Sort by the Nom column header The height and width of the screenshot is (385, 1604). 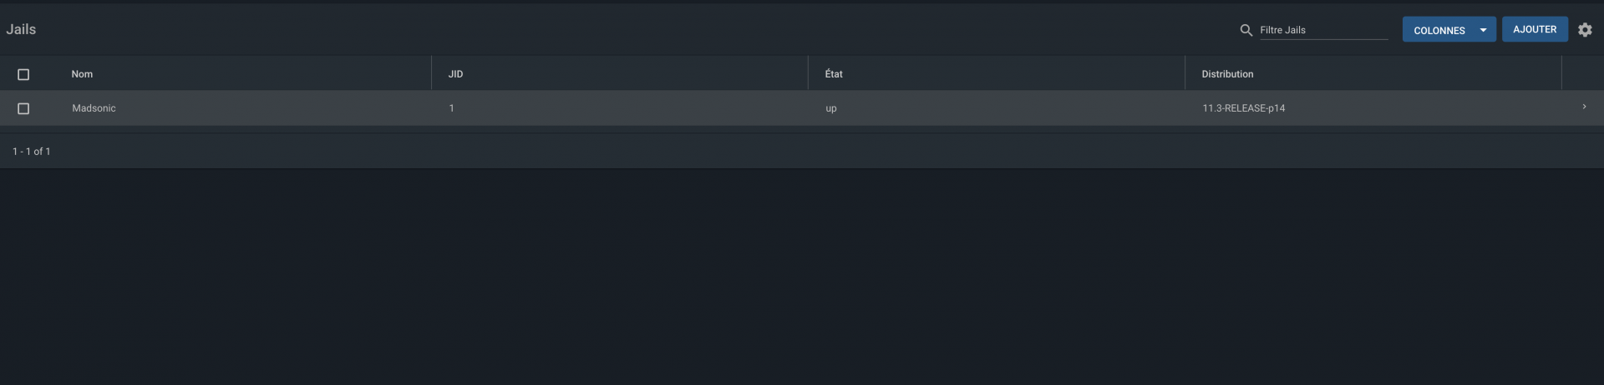(x=82, y=74)
